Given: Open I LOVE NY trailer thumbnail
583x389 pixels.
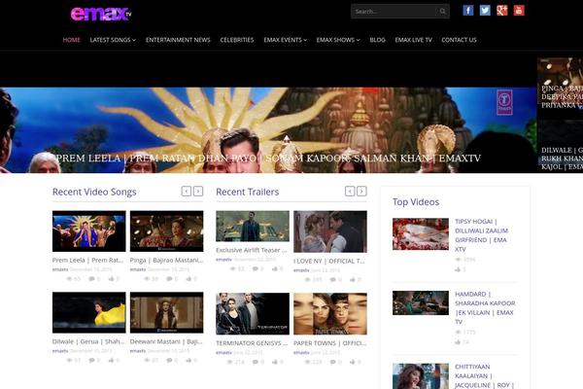Looking at the screenshot, I should [330, 231].
